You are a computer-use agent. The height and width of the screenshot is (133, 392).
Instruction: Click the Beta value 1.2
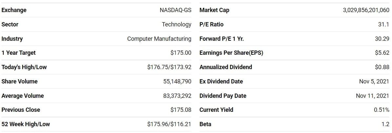pos(385,124)
